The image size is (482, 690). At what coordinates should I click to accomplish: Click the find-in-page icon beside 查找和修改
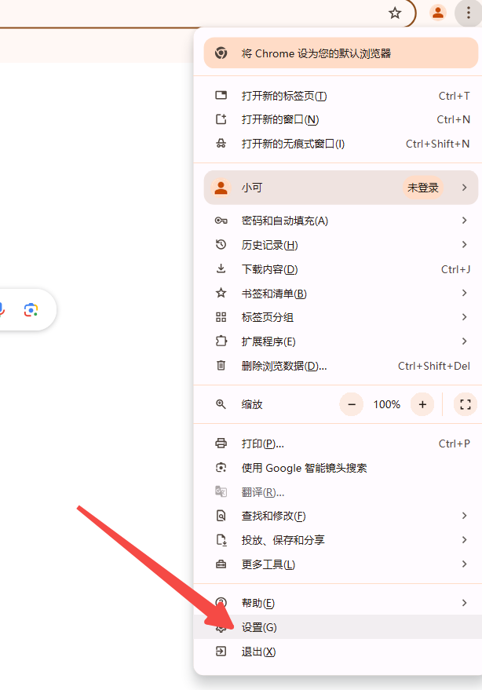click(221, 516)
